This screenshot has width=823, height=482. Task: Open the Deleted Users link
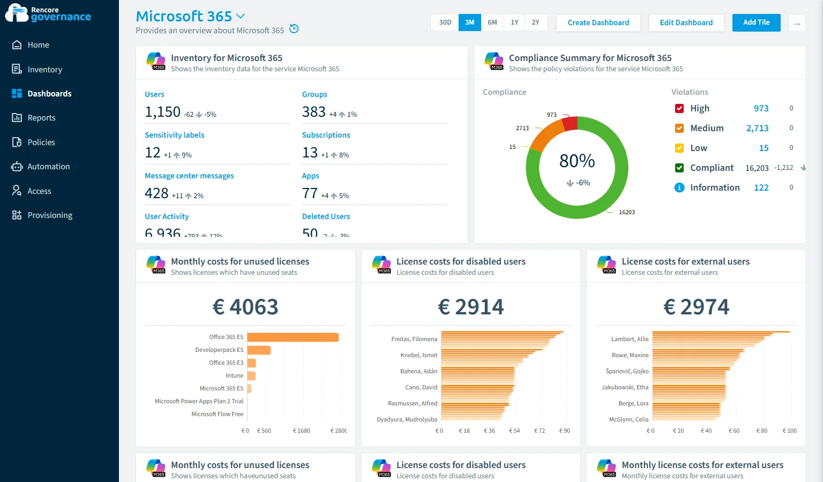(326, 216)
